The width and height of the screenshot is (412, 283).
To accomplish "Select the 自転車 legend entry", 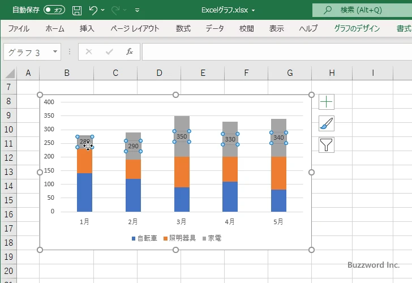I will (144, 238).
